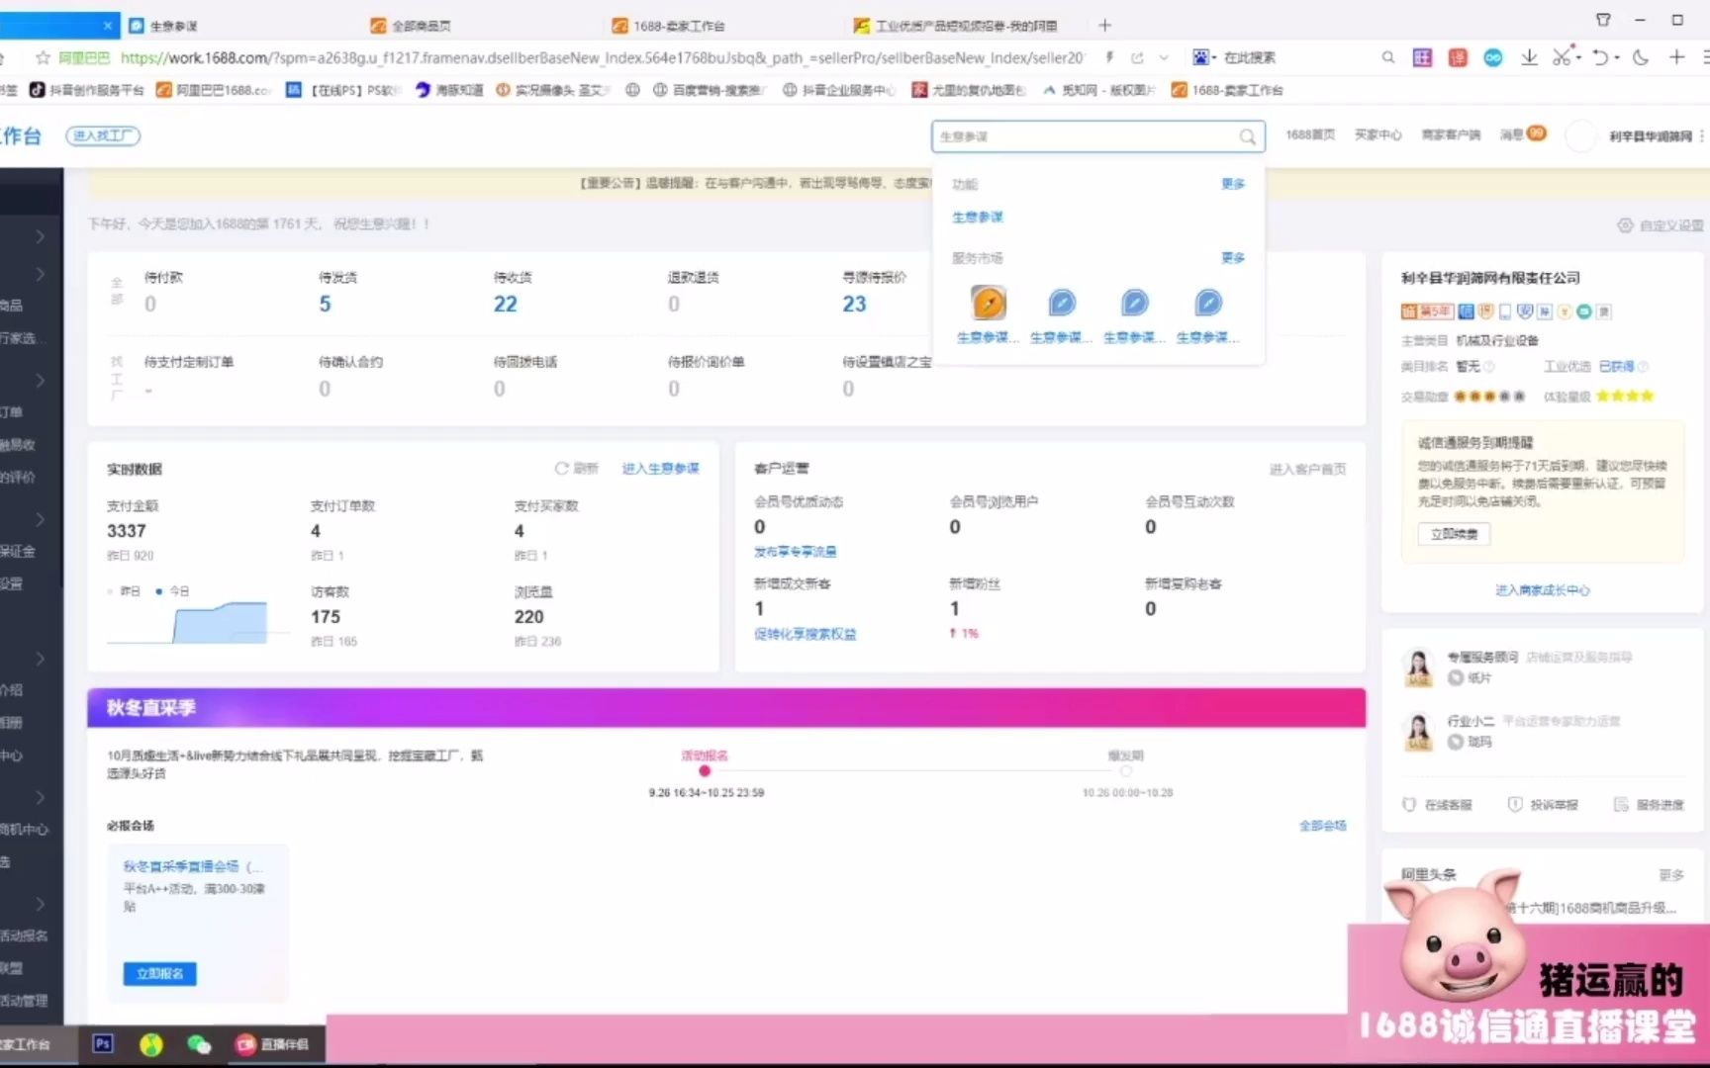
Task: Click the 自定义设置 gear icon
Action: (1625, 224)
